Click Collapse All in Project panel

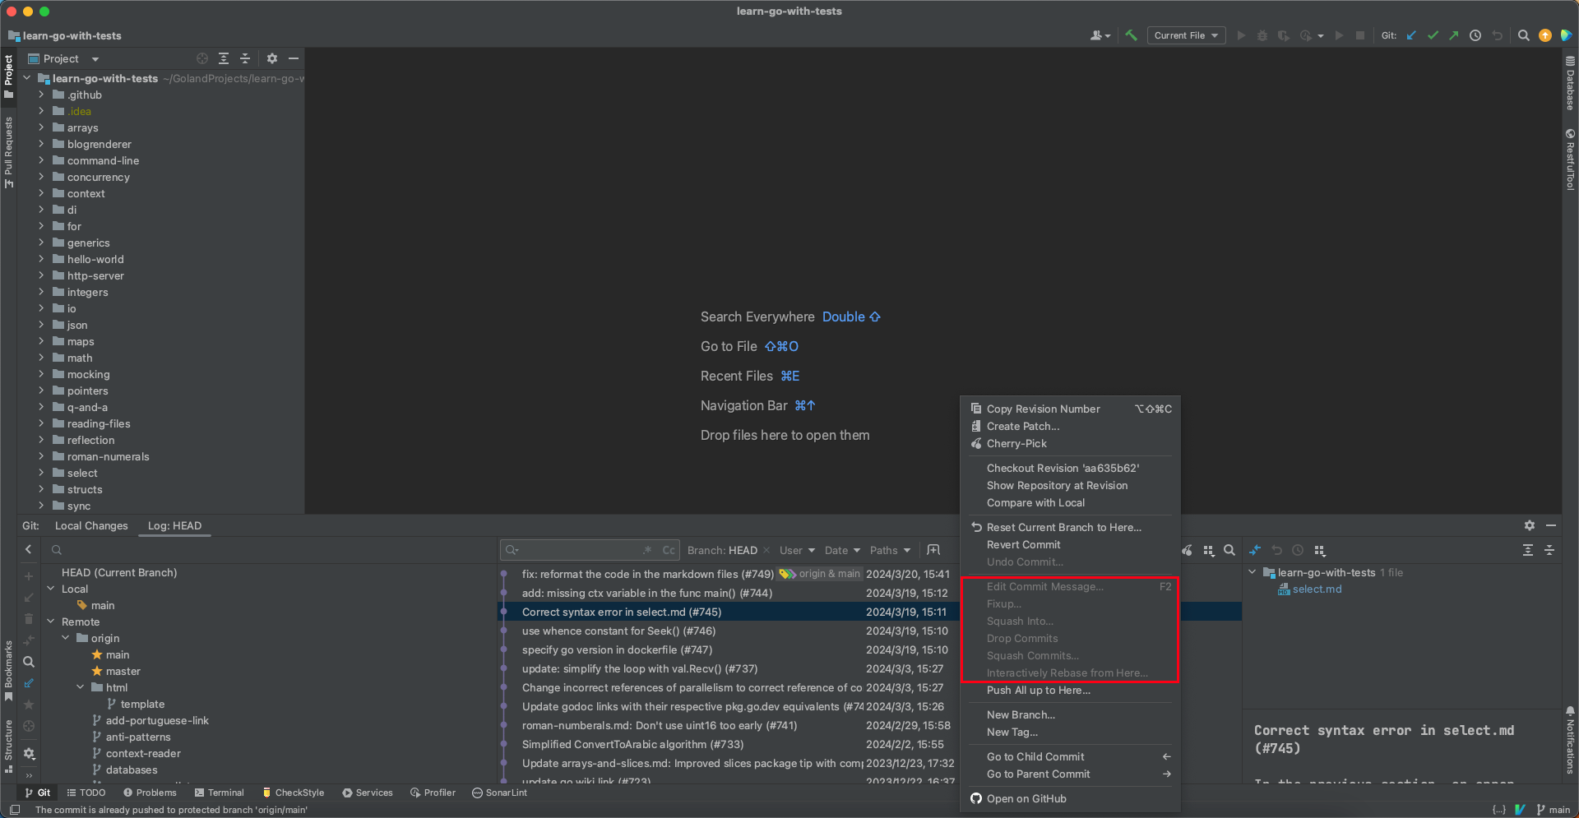[245, 58]
